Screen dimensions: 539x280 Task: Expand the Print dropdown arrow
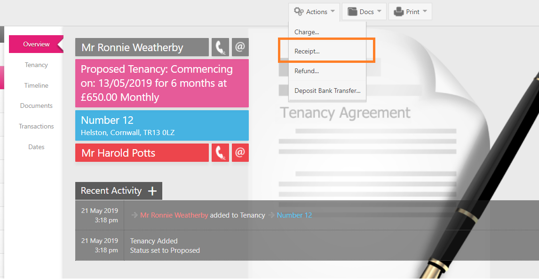pos(425,11)
